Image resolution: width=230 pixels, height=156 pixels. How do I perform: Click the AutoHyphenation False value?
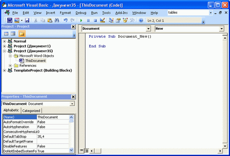pyautogui.click(x=53, y=127)
